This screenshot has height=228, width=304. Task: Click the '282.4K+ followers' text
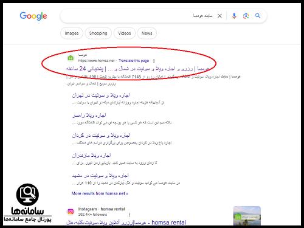click(92, 215)
